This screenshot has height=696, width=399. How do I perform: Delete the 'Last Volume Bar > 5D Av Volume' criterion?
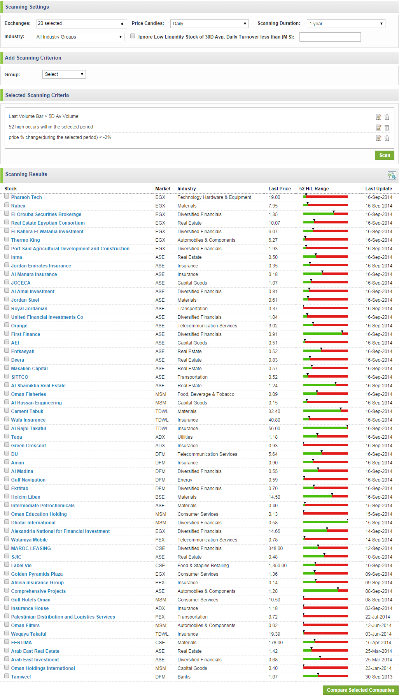387,117
